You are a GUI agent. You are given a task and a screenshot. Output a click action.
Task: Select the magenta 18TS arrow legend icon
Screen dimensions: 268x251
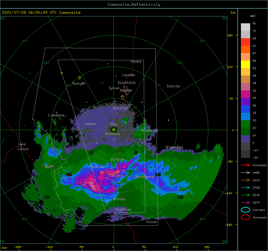click(x=245, y=203)
